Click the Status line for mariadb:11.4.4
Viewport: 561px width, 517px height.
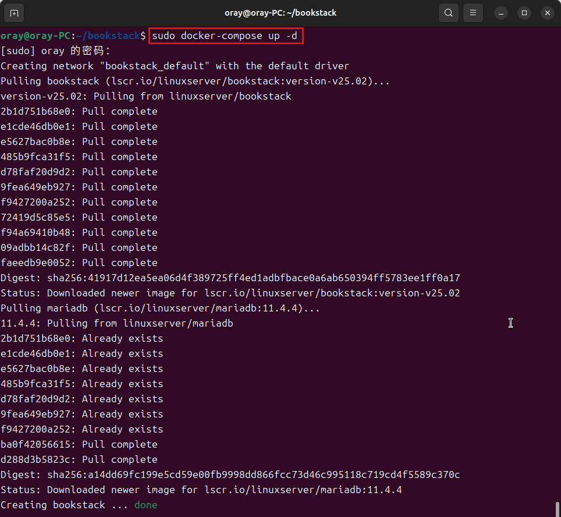(x=201, y=490)
